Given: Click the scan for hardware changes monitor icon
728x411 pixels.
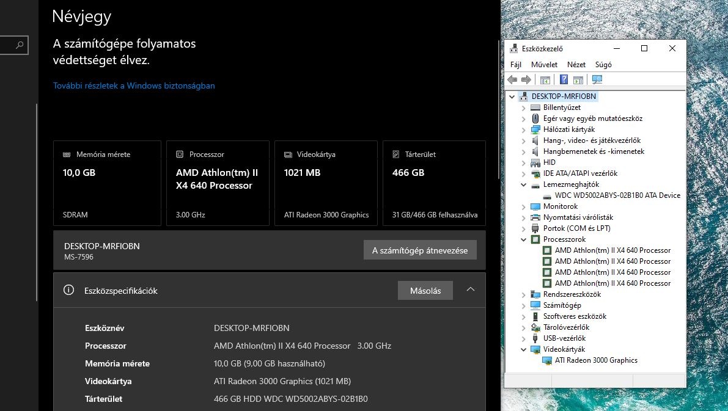Looking at the screenshot, I should pyautogui.click(x=597, y=80).
